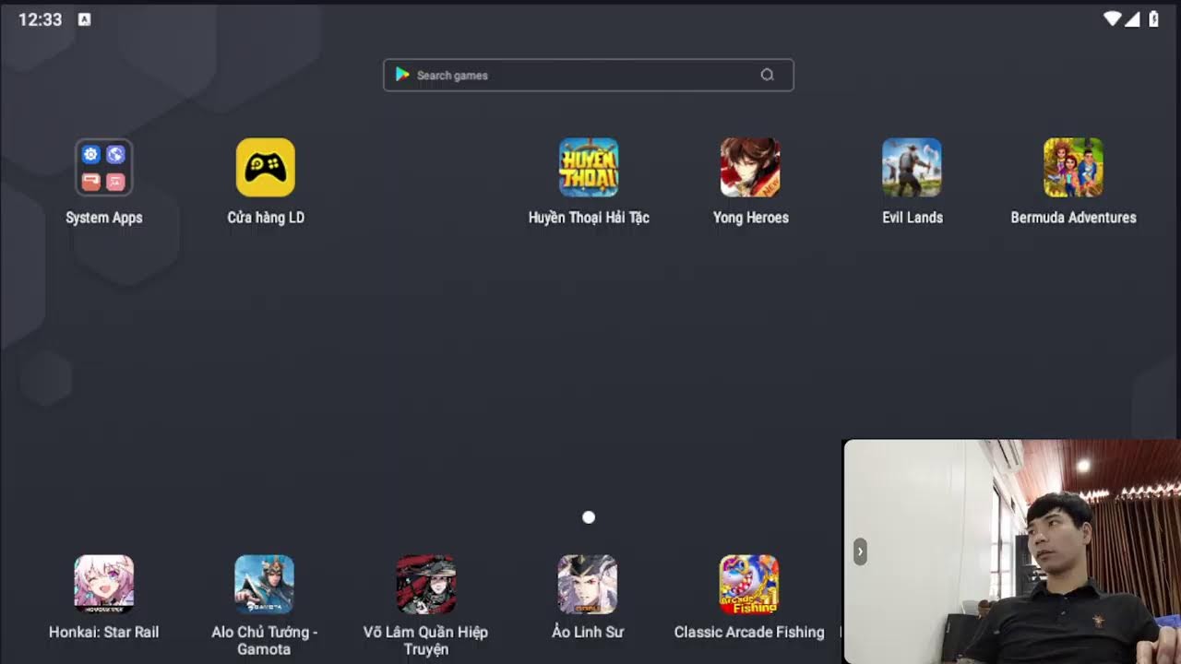Start Bermuda Adventures from its icon
Viewport: 1181px width, 664px height.
coord(1073,168)
